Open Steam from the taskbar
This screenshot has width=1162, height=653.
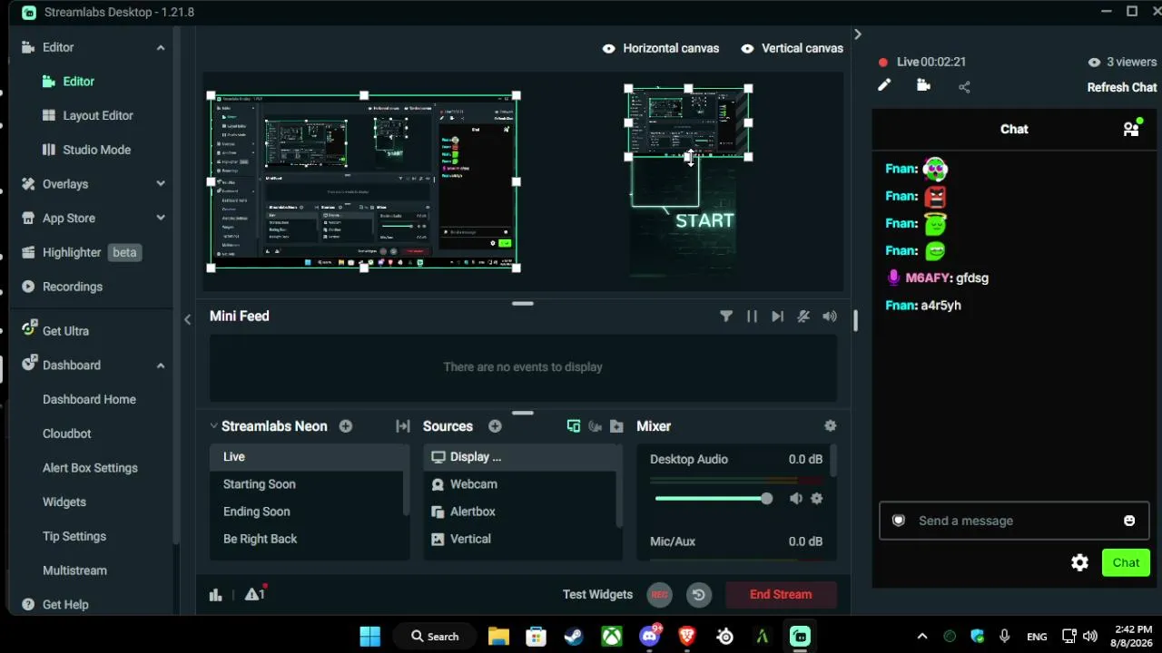(574, 636)
